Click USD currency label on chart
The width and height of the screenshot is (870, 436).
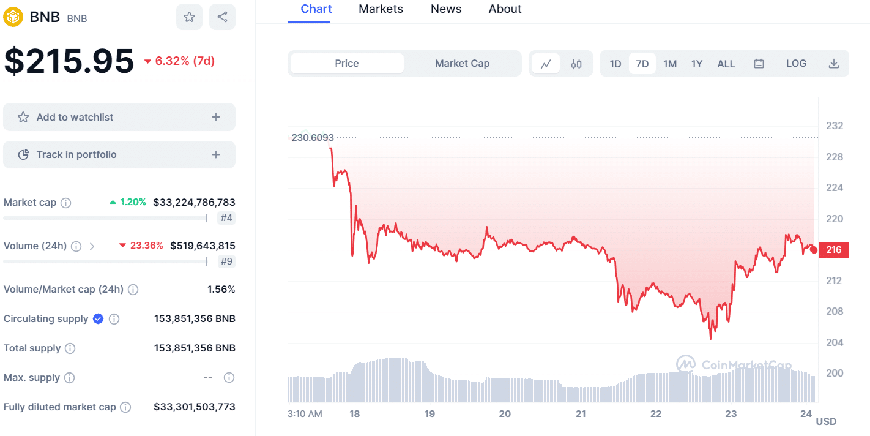point(826,421)
